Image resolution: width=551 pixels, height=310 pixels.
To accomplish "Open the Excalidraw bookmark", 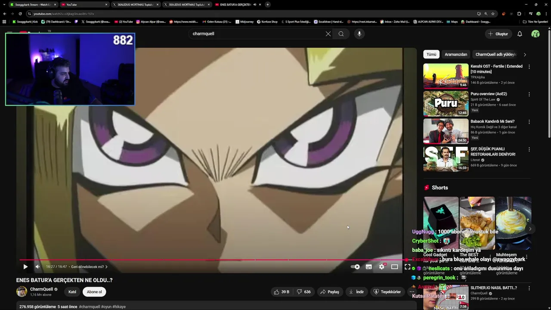I will (329, 22).
